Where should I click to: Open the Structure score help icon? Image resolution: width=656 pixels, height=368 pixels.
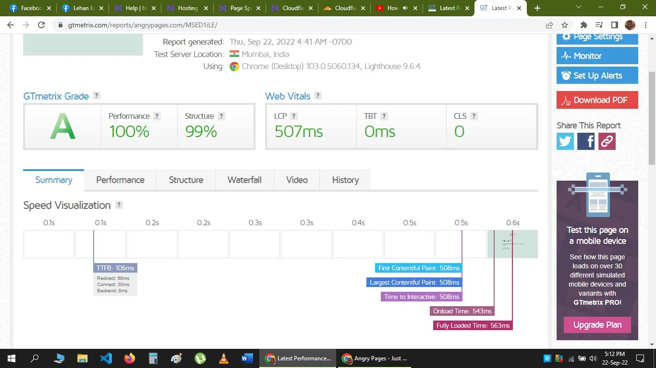[x=221, y=116]
